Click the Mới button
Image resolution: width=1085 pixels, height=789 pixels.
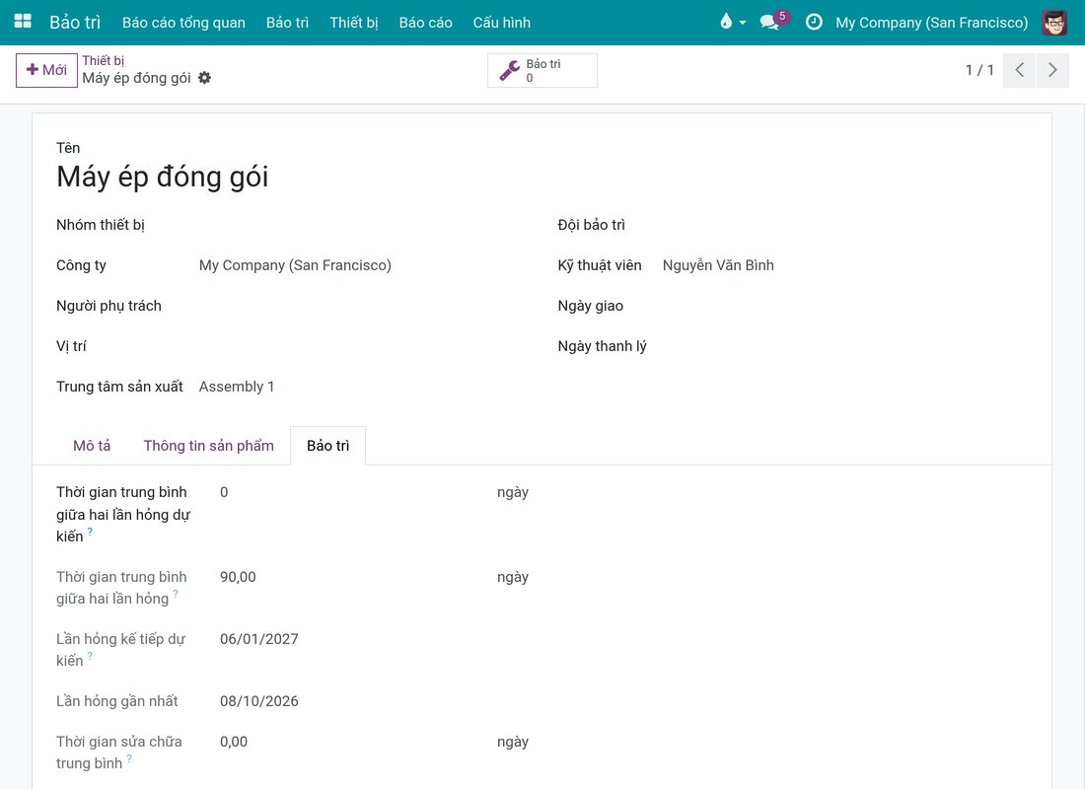click(46, 70)
